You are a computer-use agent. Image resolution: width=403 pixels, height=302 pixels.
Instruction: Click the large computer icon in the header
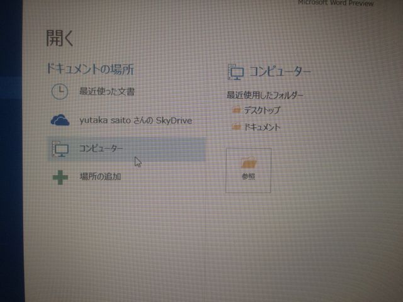pos(236,72)
